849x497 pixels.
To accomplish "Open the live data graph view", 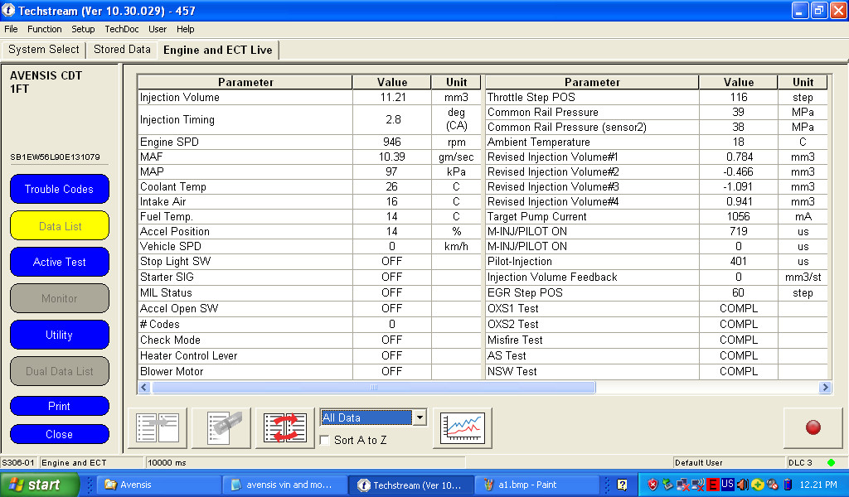I will point(463,427).
